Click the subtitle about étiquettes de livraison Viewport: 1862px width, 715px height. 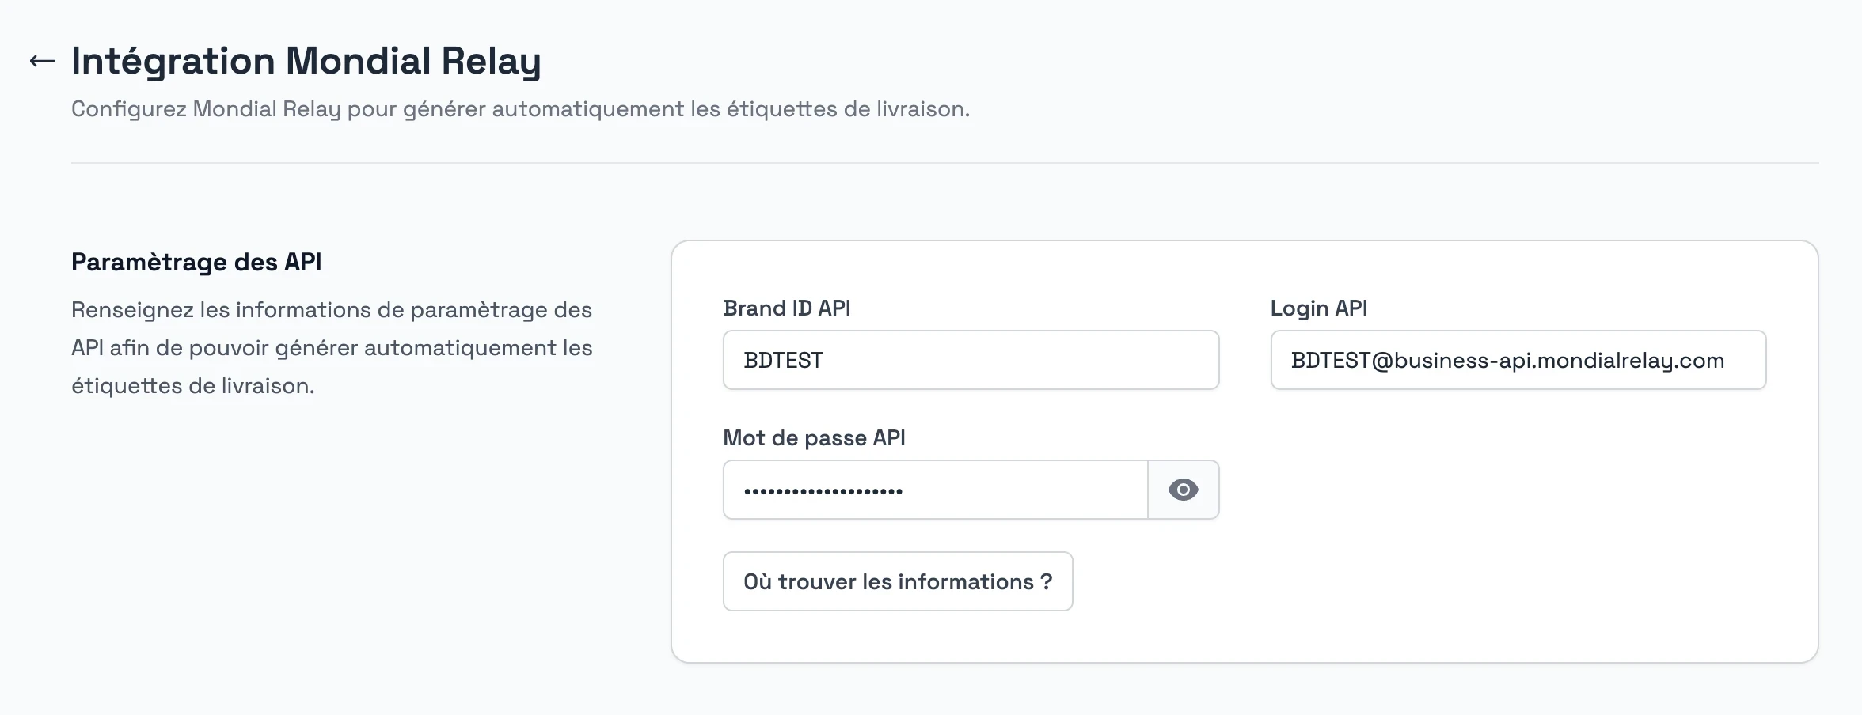[520, 108]
